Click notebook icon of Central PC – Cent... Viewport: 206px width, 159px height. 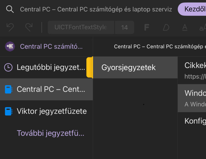(x=8, y=89)
